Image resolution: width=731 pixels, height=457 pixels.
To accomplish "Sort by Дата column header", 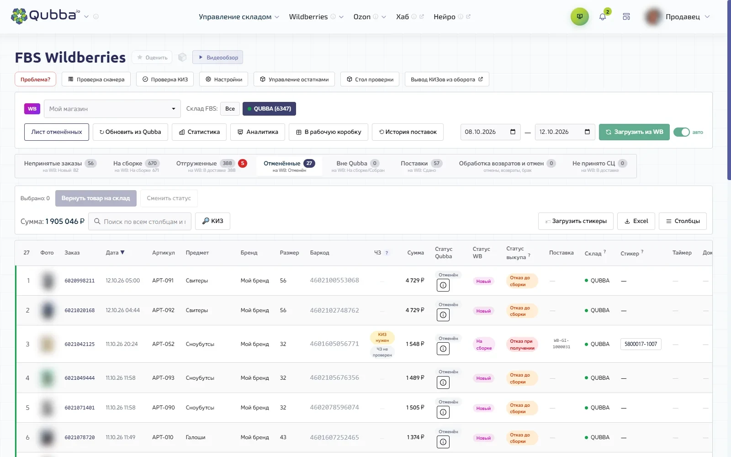I will (x=115, y=253).
